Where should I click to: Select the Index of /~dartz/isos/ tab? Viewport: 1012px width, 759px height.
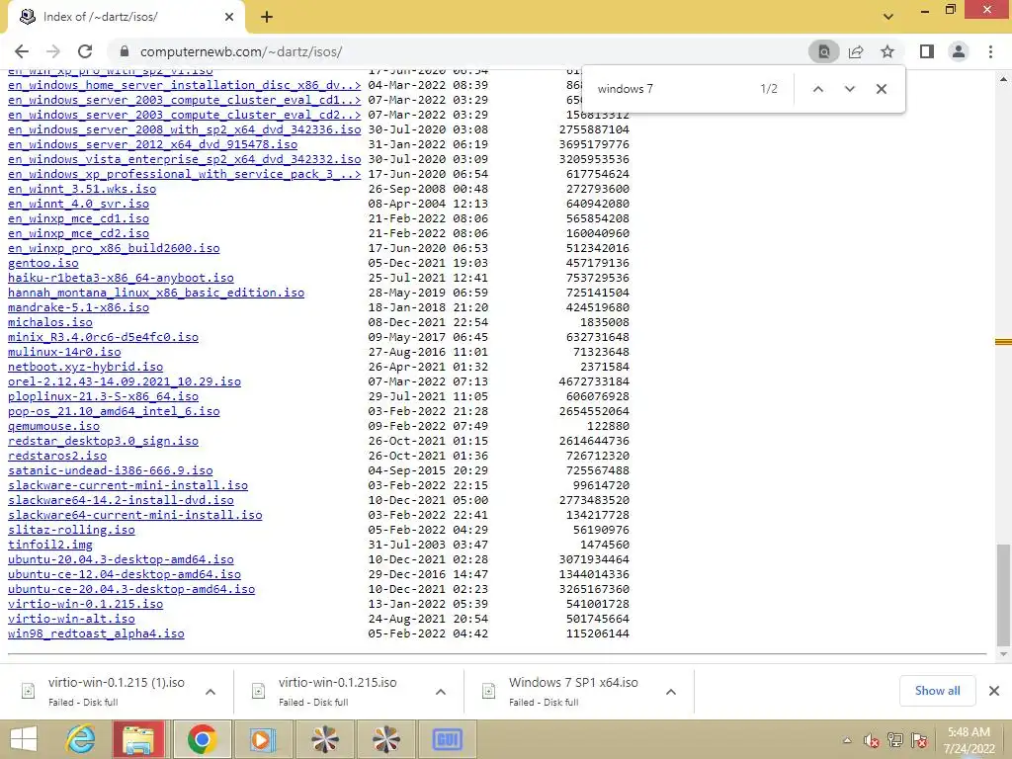126,17
